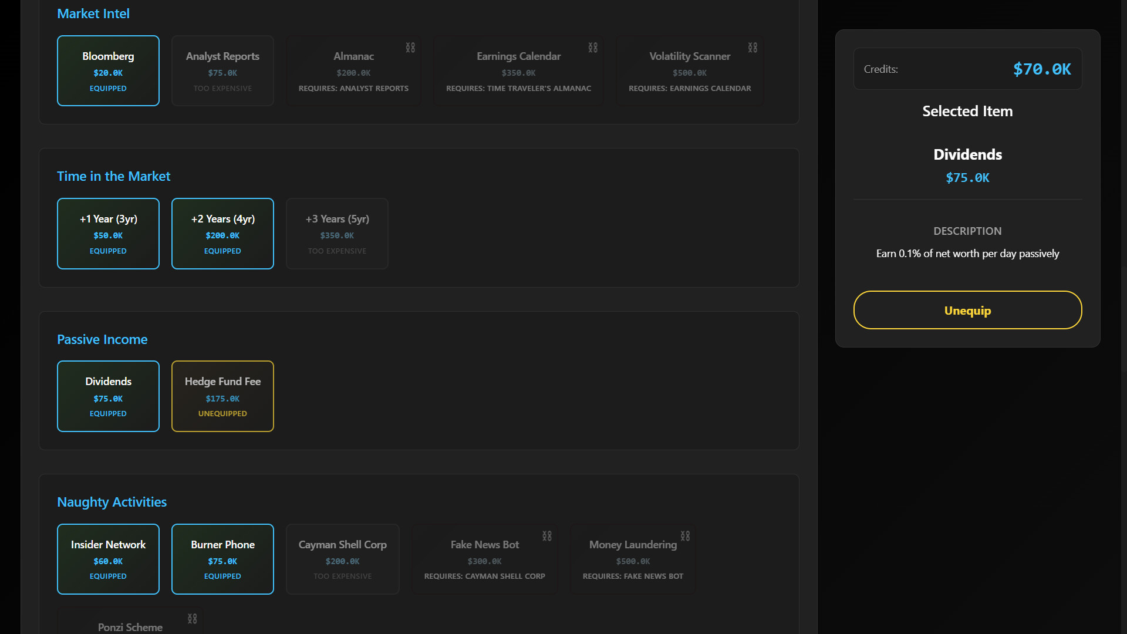Click chain lock icon on Ponzi Scheme card
The height and width of the screenshot is (634, 1127).
click(x=192, y=619)
